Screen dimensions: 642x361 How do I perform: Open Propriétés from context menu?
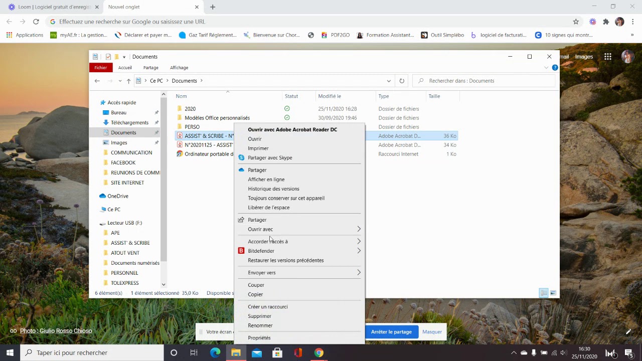(259, 338)
